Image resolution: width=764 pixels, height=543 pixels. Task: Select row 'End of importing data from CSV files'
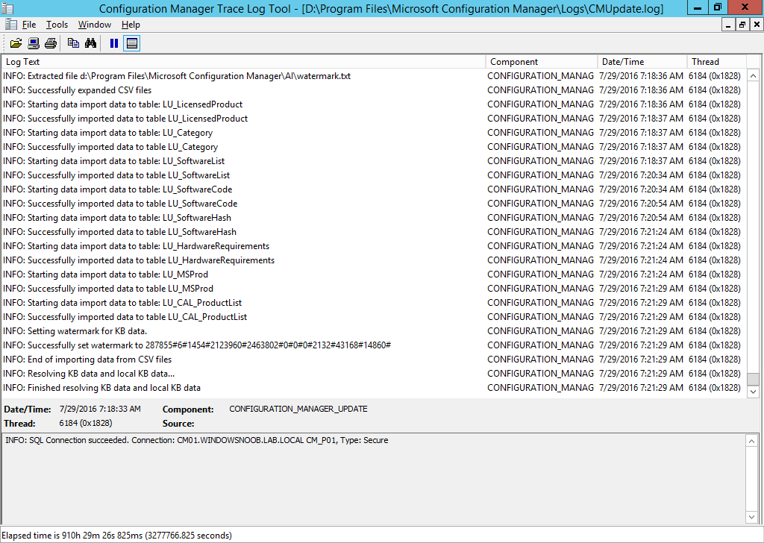373,359
